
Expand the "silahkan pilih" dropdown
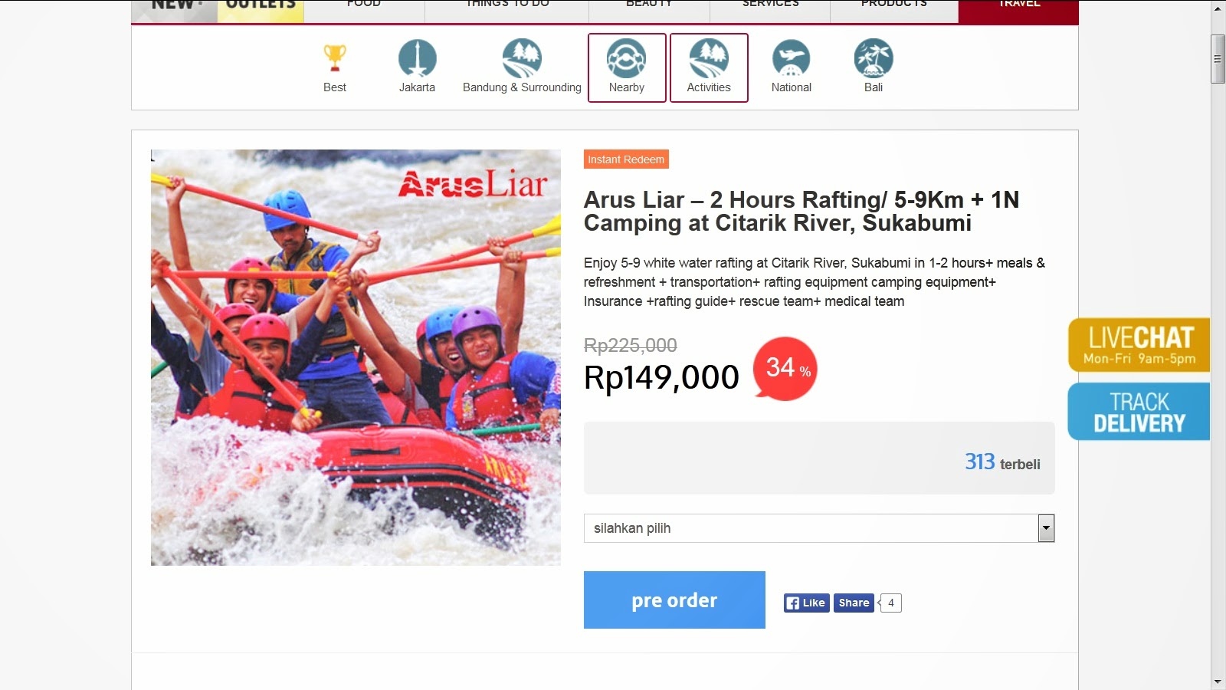point(811,528)
